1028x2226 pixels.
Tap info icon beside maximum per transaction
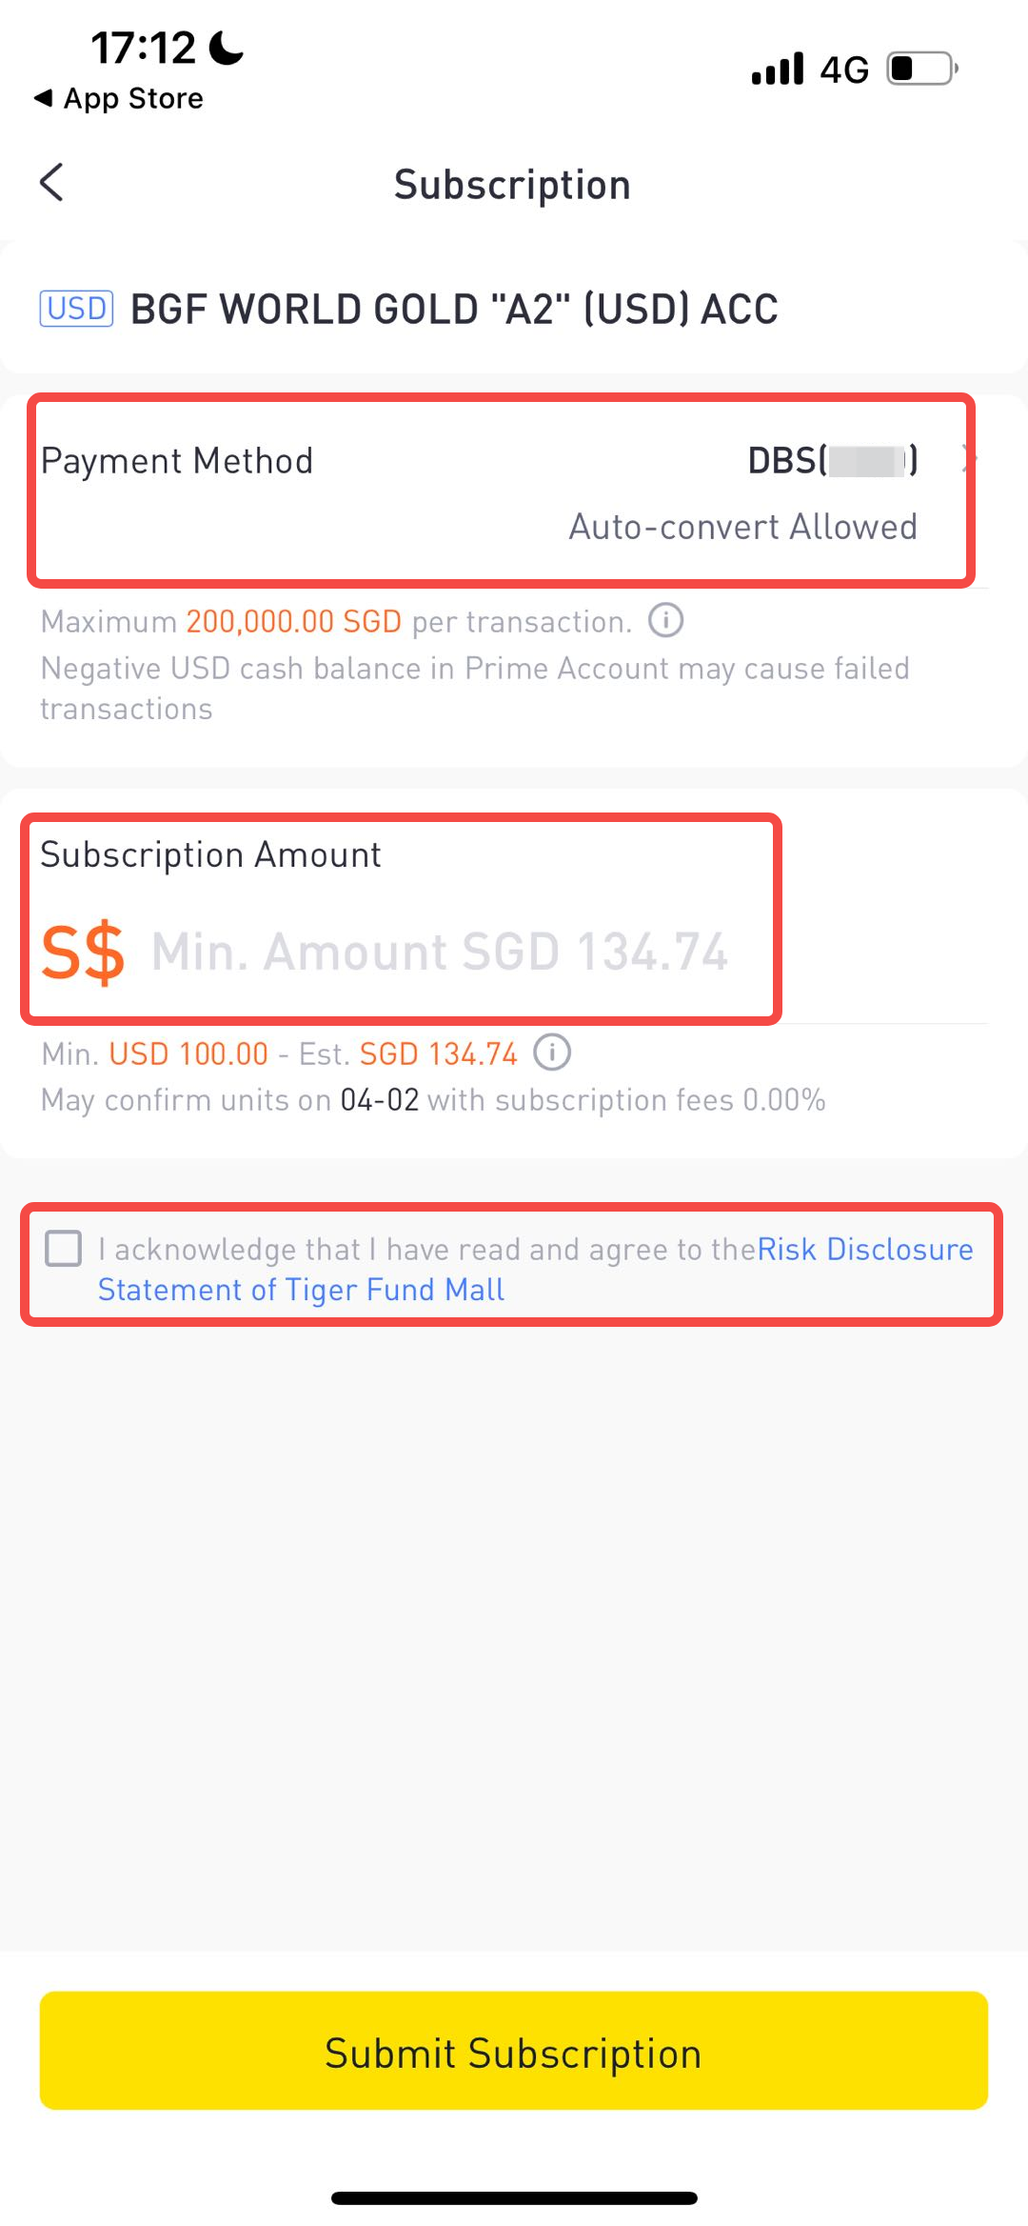pyautogui.click(x=666, y=621)
